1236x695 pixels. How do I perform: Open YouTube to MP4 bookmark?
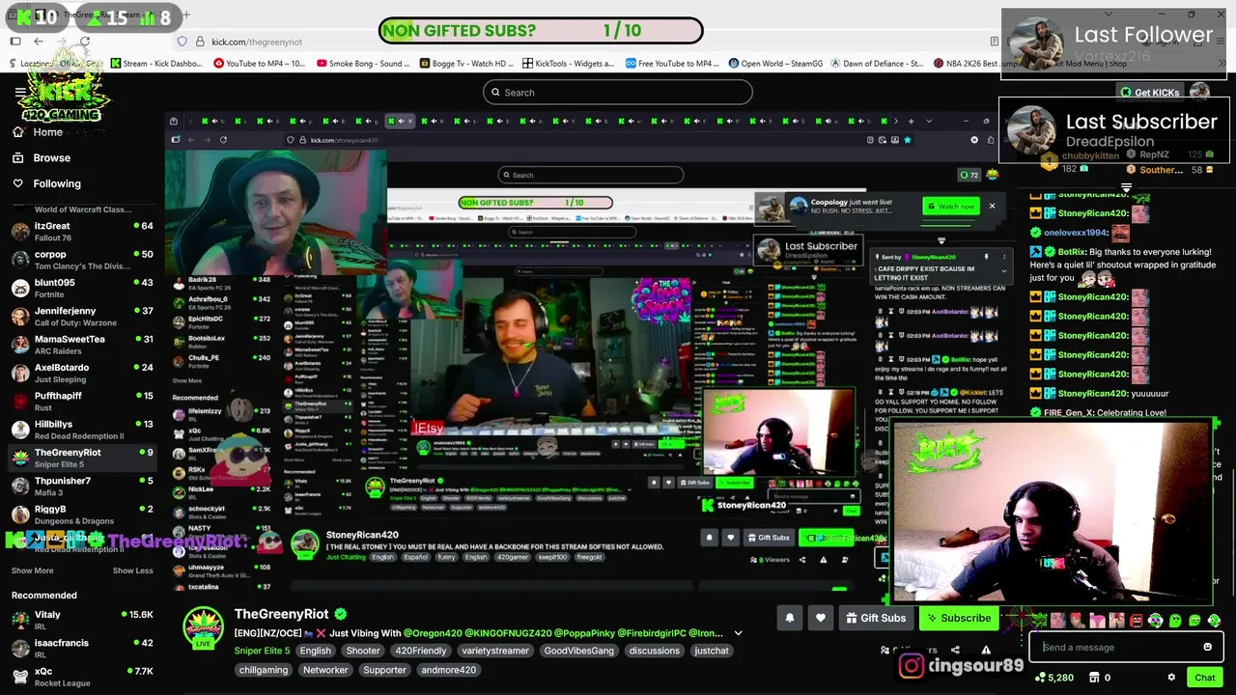(260, 64)
